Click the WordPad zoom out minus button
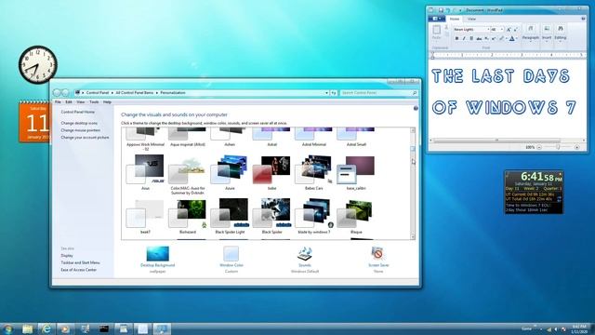The height and width of the screenshot is (335, 595). [539, 147]
